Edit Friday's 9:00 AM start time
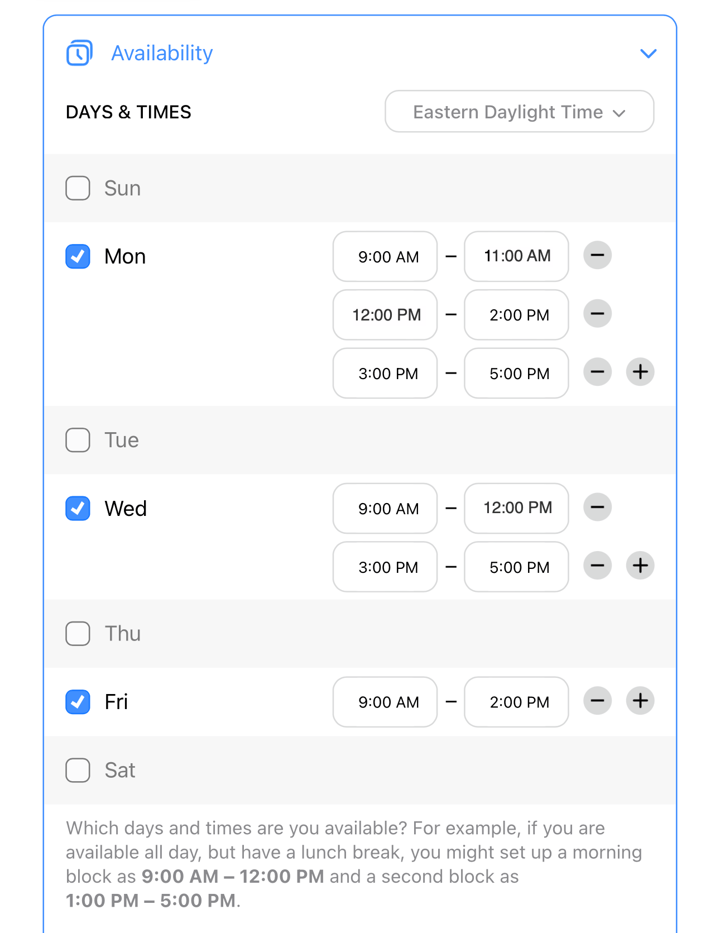 click(385, 702)
